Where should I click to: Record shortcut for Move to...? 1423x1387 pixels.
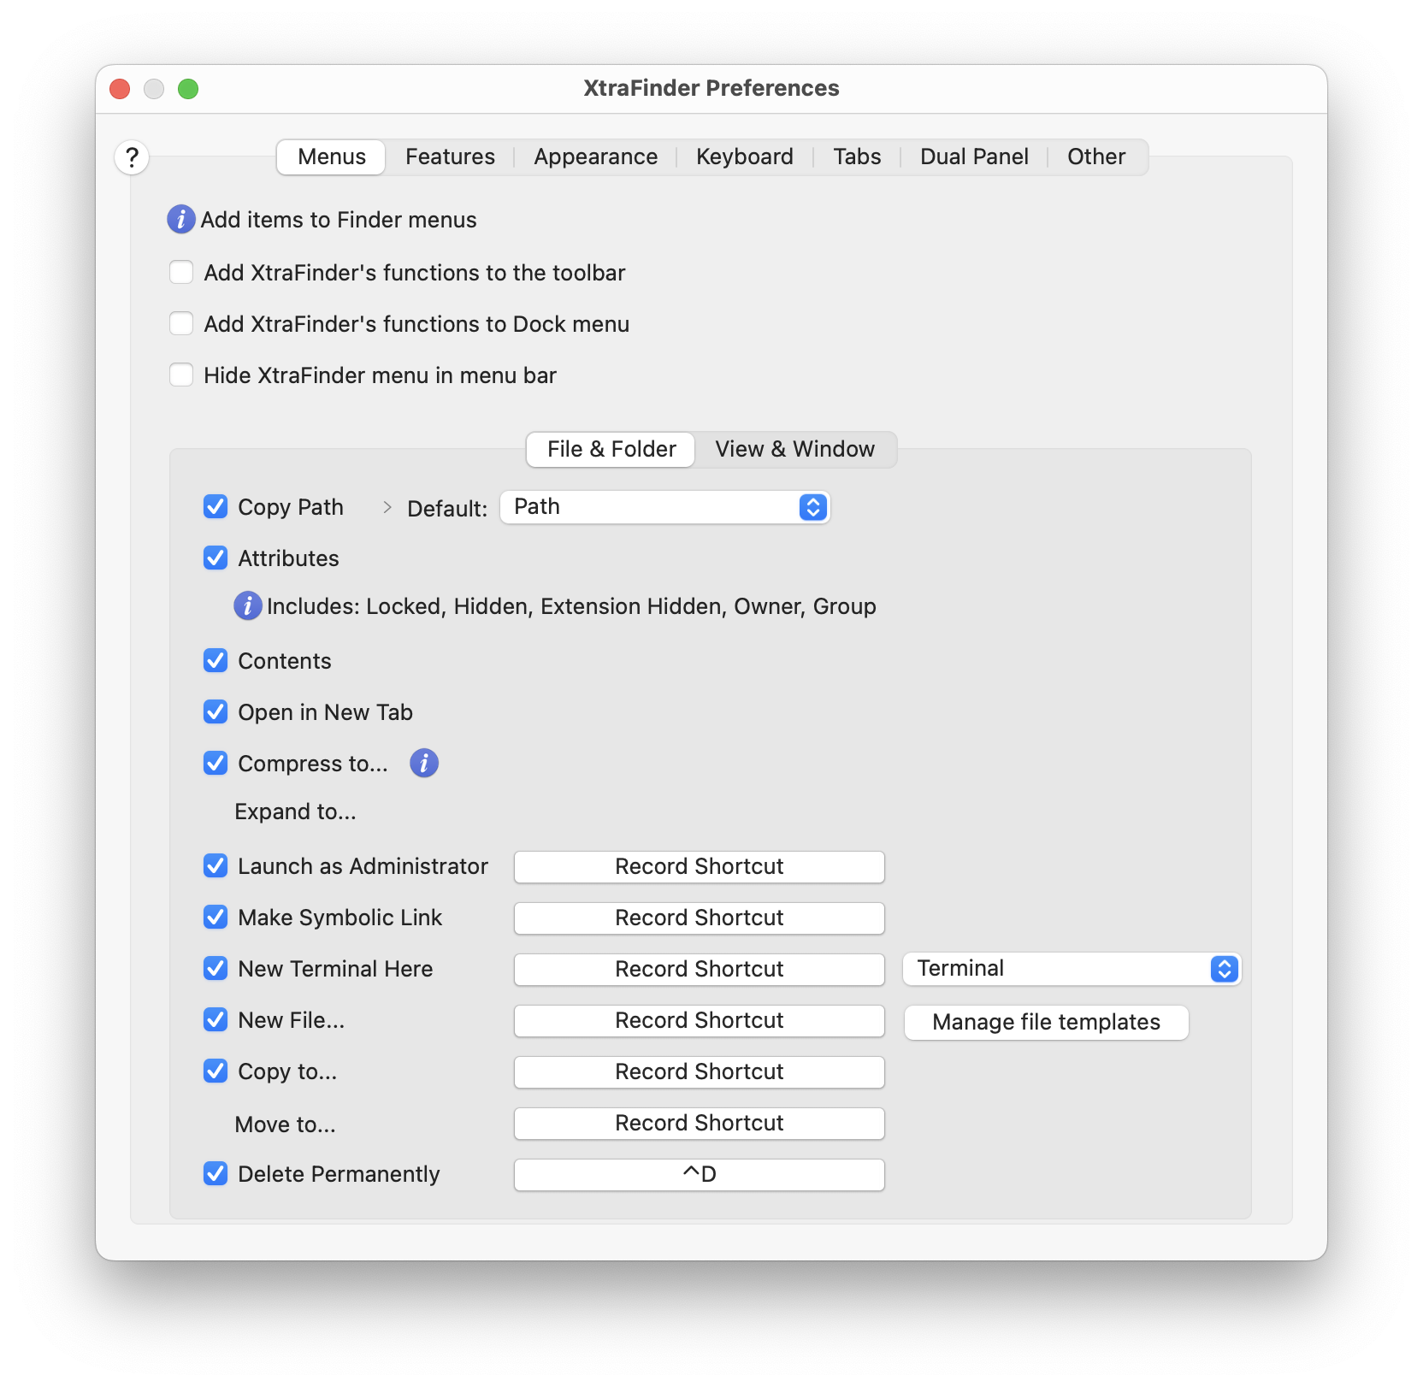699,1124
